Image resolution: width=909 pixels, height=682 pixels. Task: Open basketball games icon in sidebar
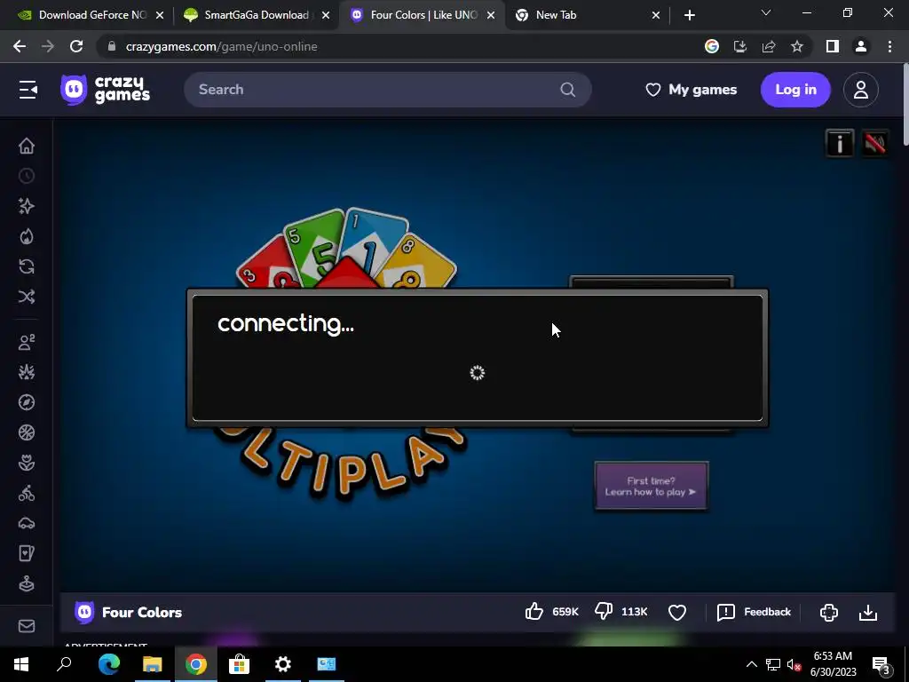27,432
